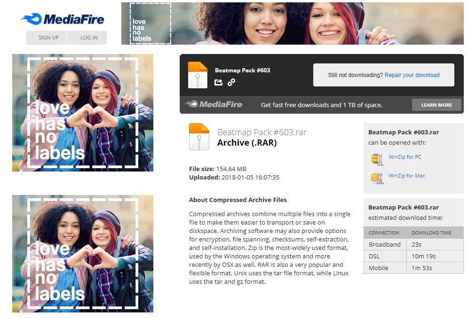Click the upper left love has no labels ad
Viewport: 476px width, 319px height.
coord(83,113)
